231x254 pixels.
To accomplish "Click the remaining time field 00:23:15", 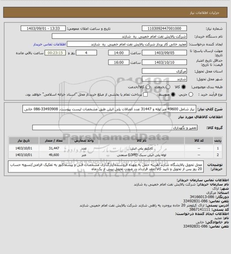I will point(55,53).
